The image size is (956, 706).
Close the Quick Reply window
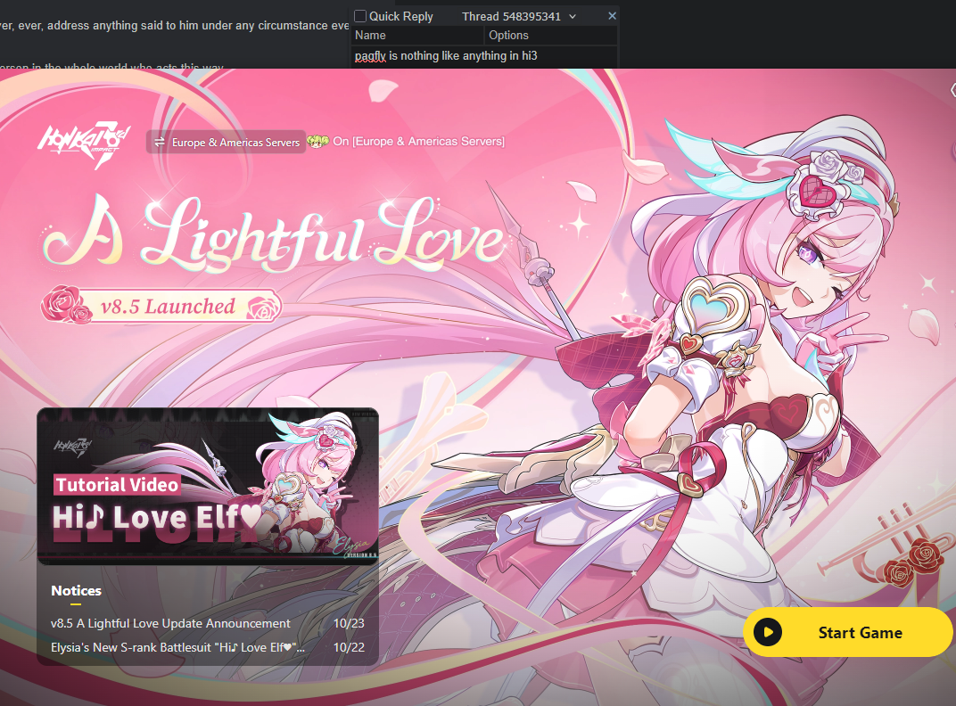pos(612,16)
